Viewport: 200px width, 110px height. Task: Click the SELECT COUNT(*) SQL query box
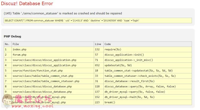pyautogui.click(x=98, y=20)
